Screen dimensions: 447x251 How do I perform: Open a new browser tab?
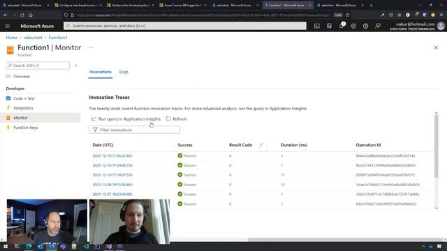pos(371,5)
